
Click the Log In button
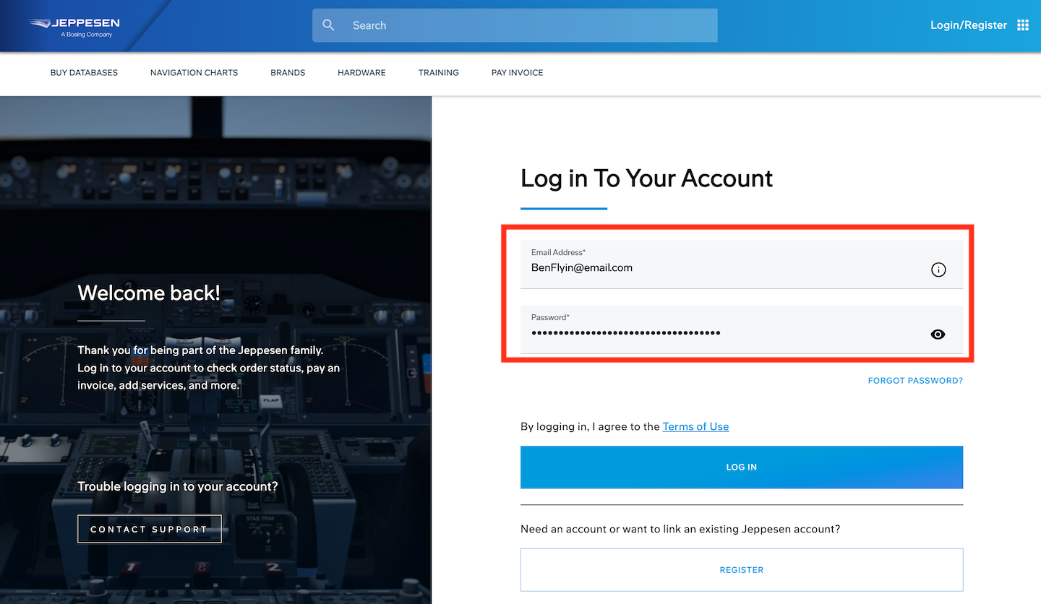tap(742, 467)
